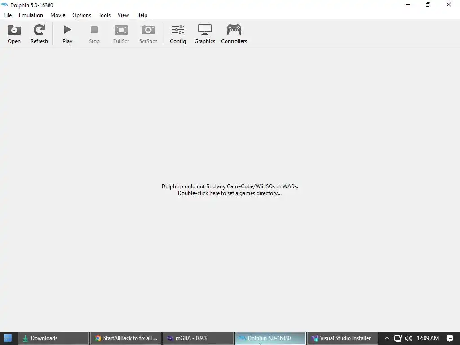The height and width of the screenshot is (345, 460).
Task: Open Controllers gamepad icon
Action: pos(234,30)
